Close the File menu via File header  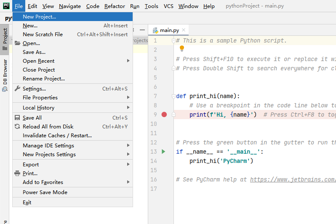19,6
